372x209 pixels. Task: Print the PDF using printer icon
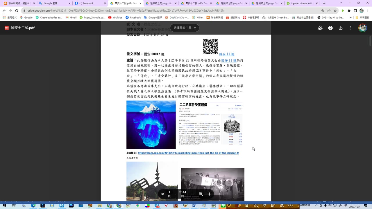[x=330, y=28]
